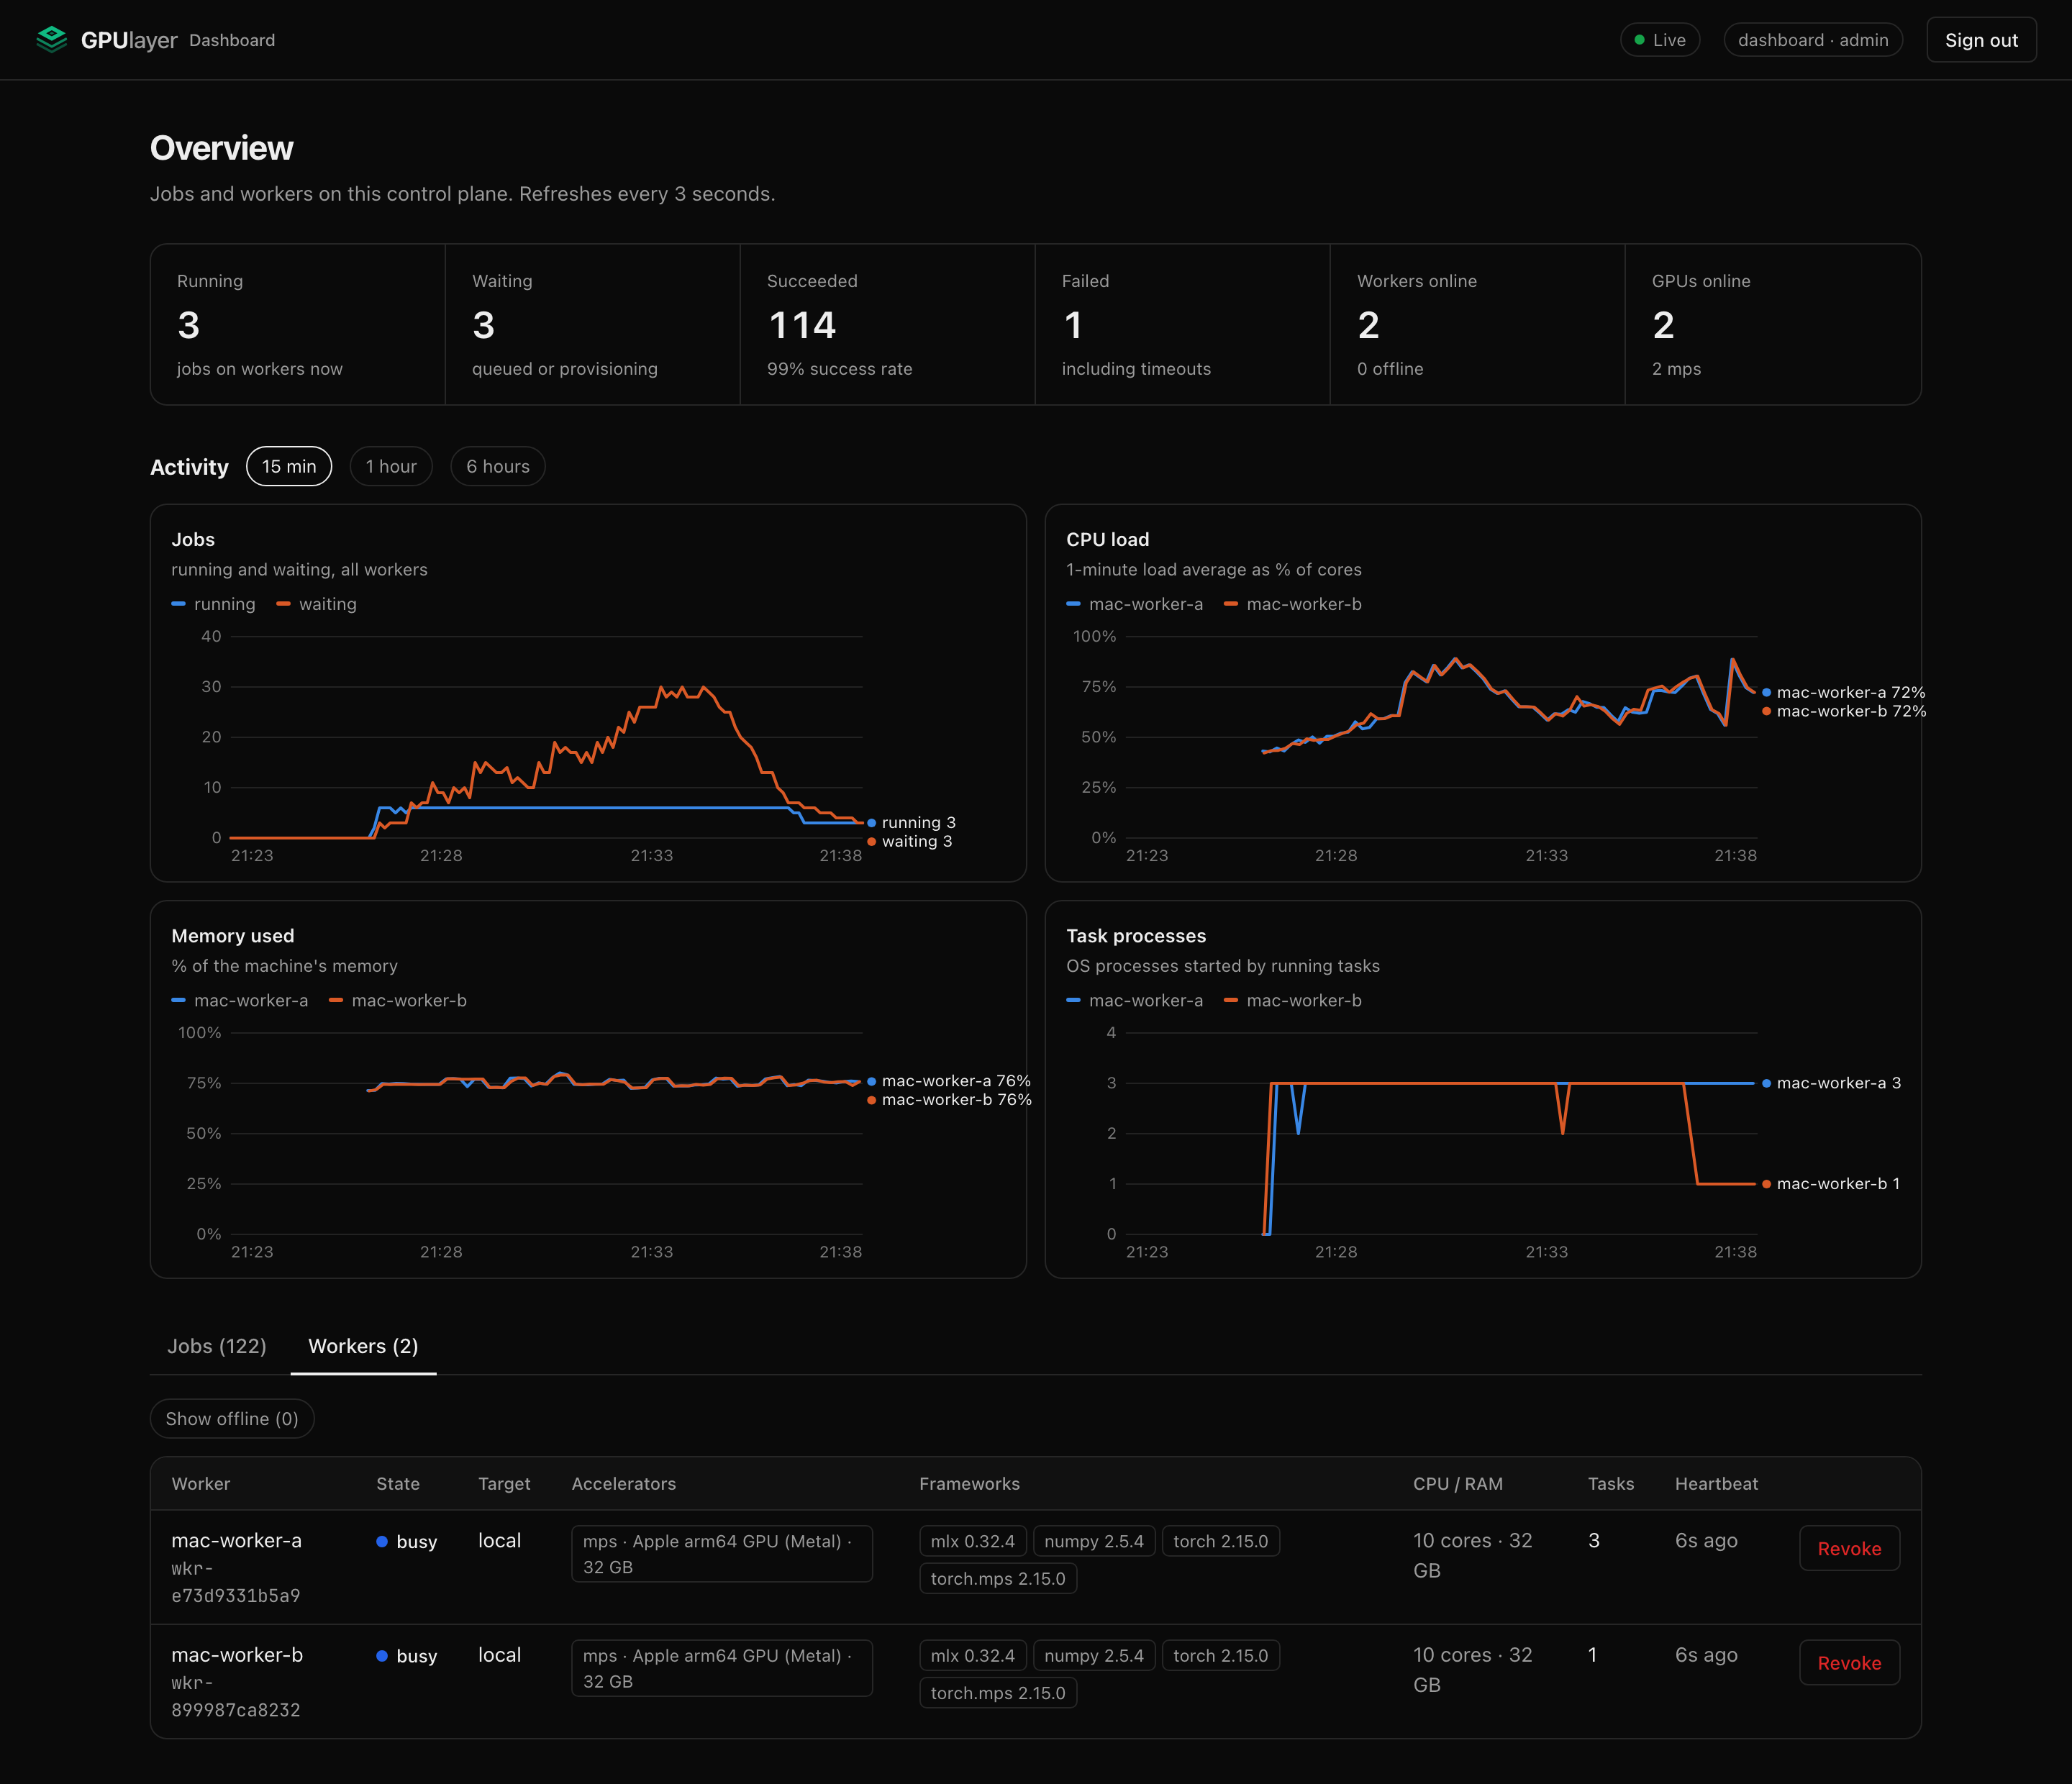Open the Running jobs stat card

pyautogui.click(x=298, y=324)
